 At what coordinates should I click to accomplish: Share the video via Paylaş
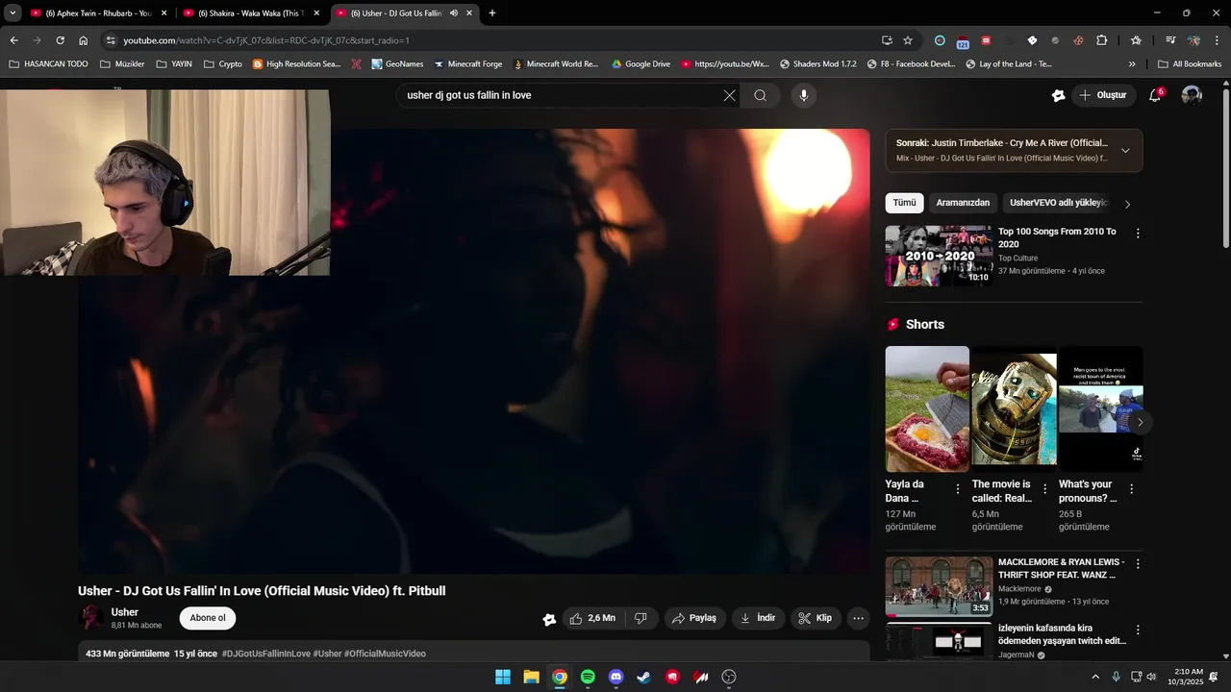point(693,618)
